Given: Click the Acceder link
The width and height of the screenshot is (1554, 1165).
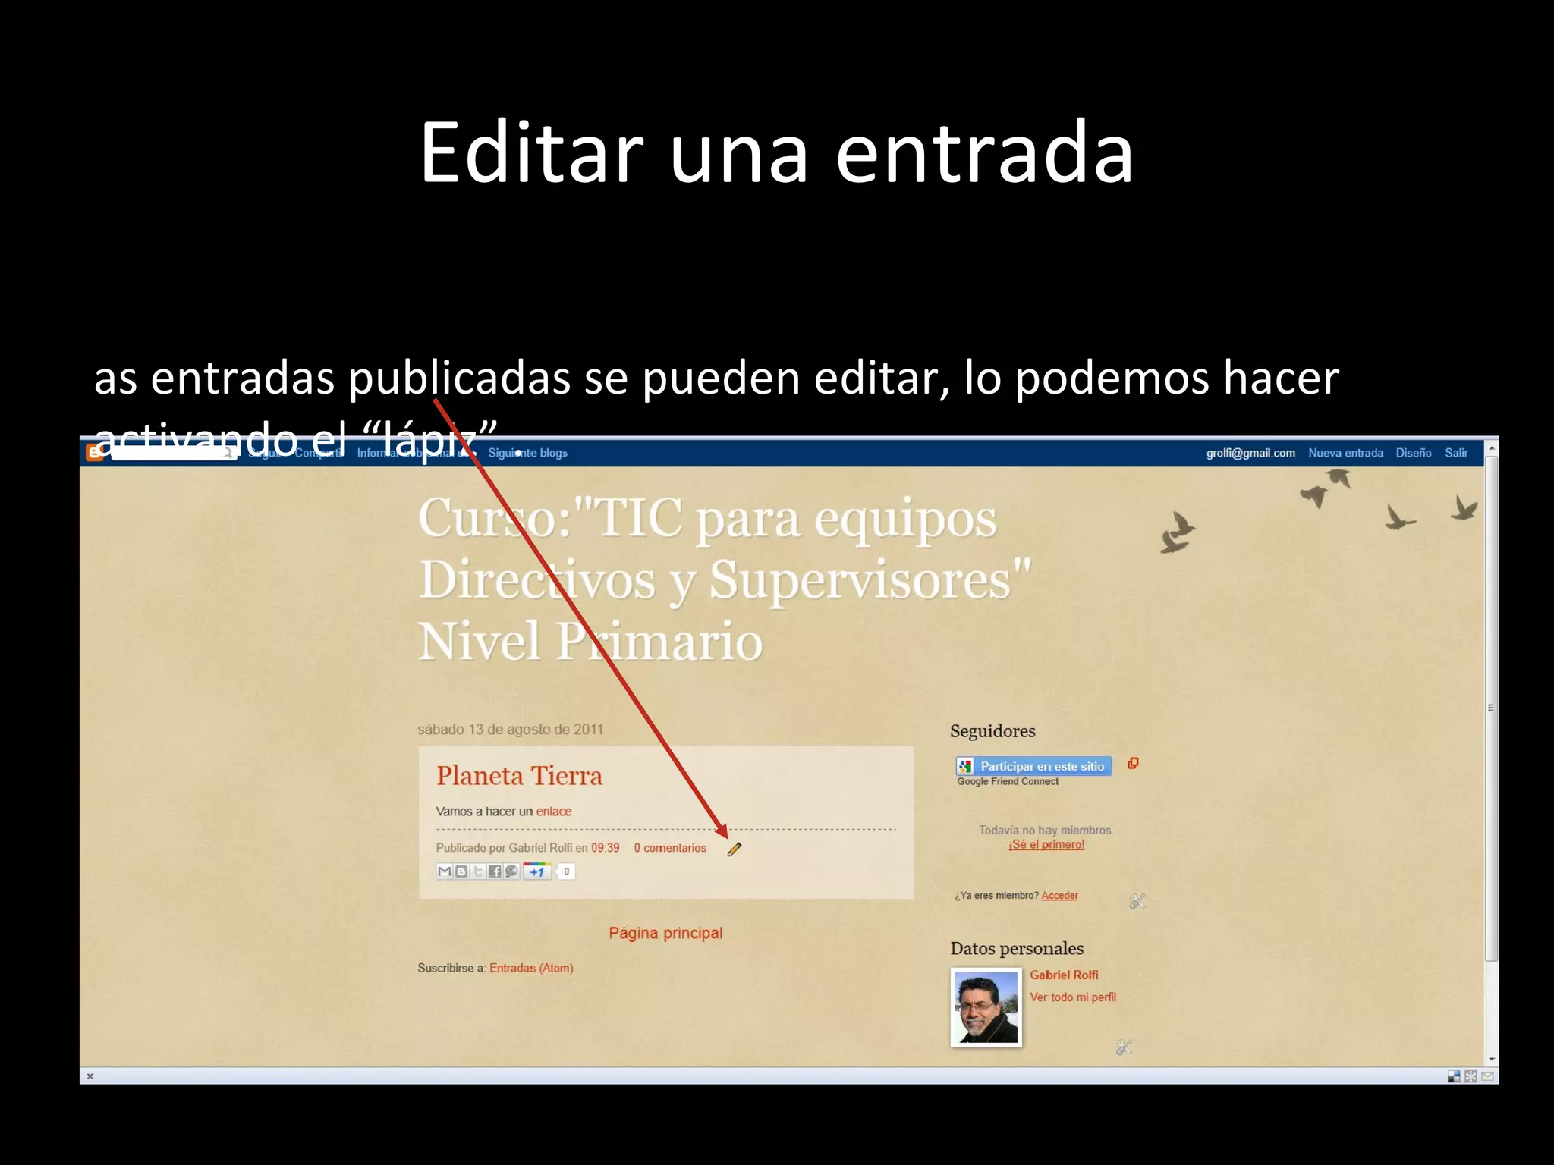Looking at the screenshot, I should click(x=1059, y=895).
